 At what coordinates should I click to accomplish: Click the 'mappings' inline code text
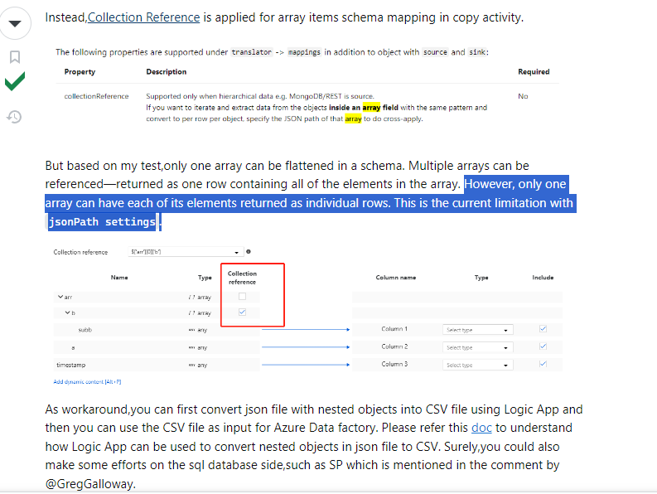click(304, 52)
